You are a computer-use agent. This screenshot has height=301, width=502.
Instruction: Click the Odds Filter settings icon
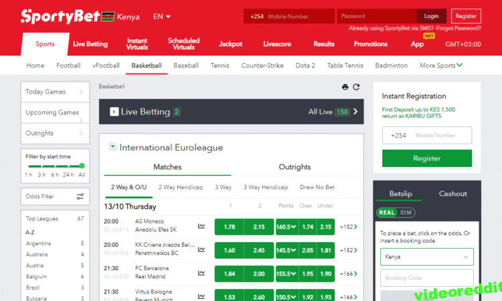[80, 197]
